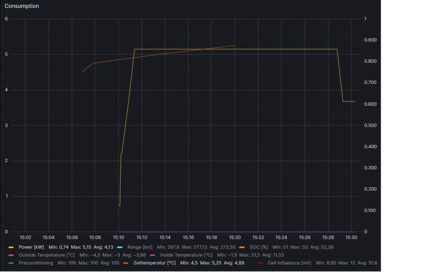Isolate the Preconditioning series via its label
Image resolution: width=429 pixels, height=272 pixels.
pyautogui.click(x=36, y=263)
